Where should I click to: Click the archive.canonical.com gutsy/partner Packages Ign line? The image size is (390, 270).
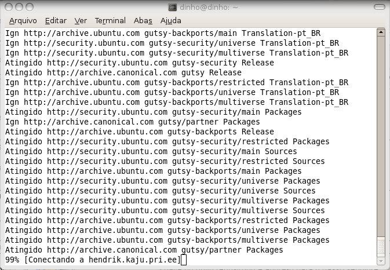click(132, 122)
